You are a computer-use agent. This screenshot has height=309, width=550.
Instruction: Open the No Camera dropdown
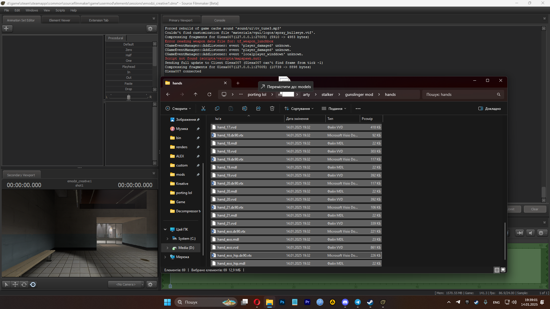126,284
